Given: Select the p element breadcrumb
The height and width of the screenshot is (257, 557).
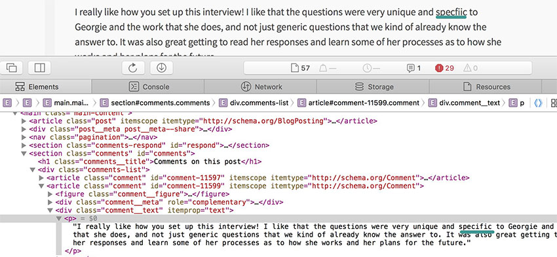Looking at the screenshot, I should [517, 103].
